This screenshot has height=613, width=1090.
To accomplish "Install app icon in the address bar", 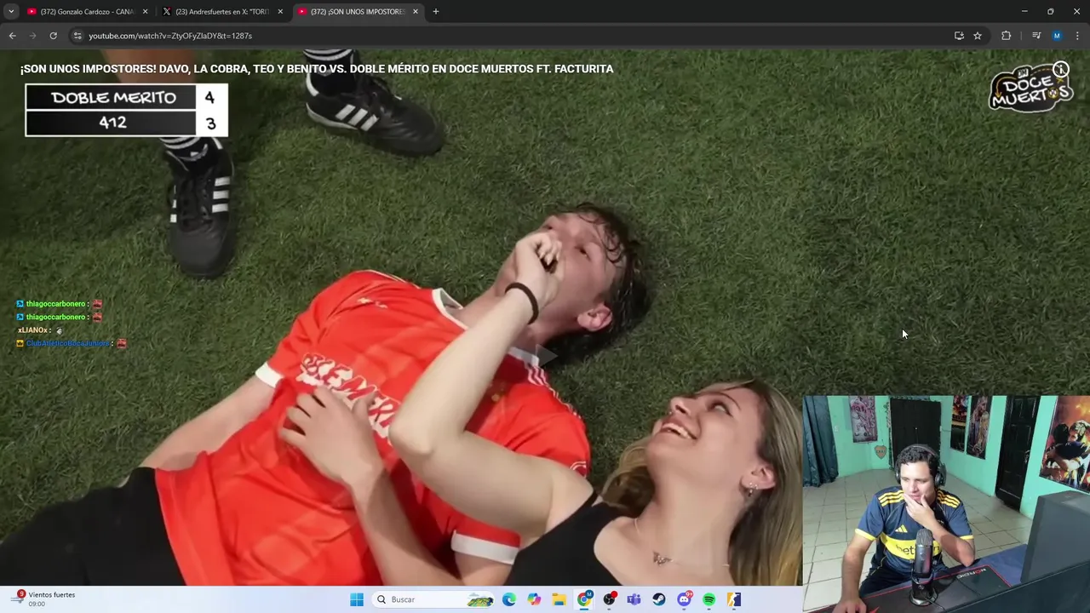I will [959, 36].
